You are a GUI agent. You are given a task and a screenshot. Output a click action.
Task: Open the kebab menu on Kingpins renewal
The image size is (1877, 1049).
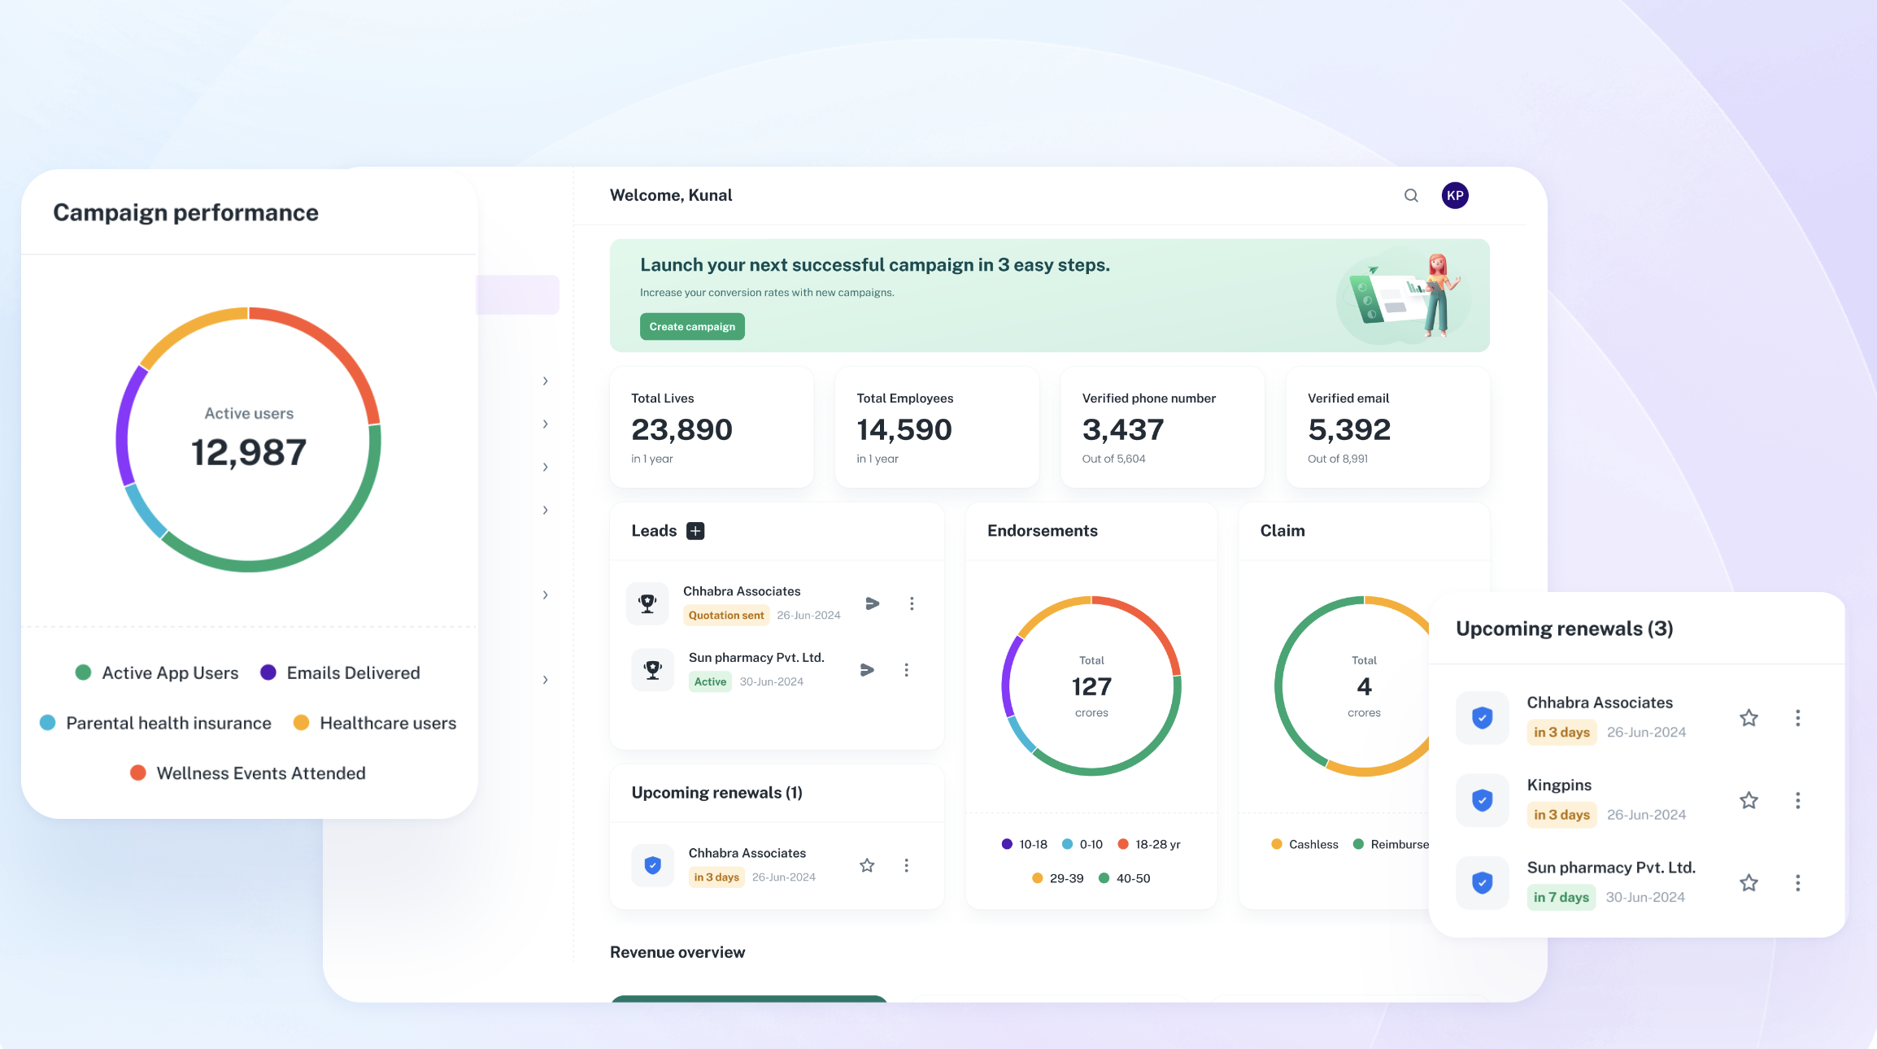[x=1798, y=800]
